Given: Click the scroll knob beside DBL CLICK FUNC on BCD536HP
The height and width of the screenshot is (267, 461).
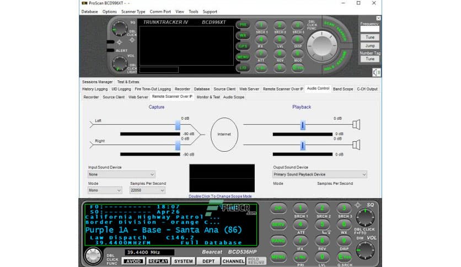Looking at the screenshot, I should (93, 256).
